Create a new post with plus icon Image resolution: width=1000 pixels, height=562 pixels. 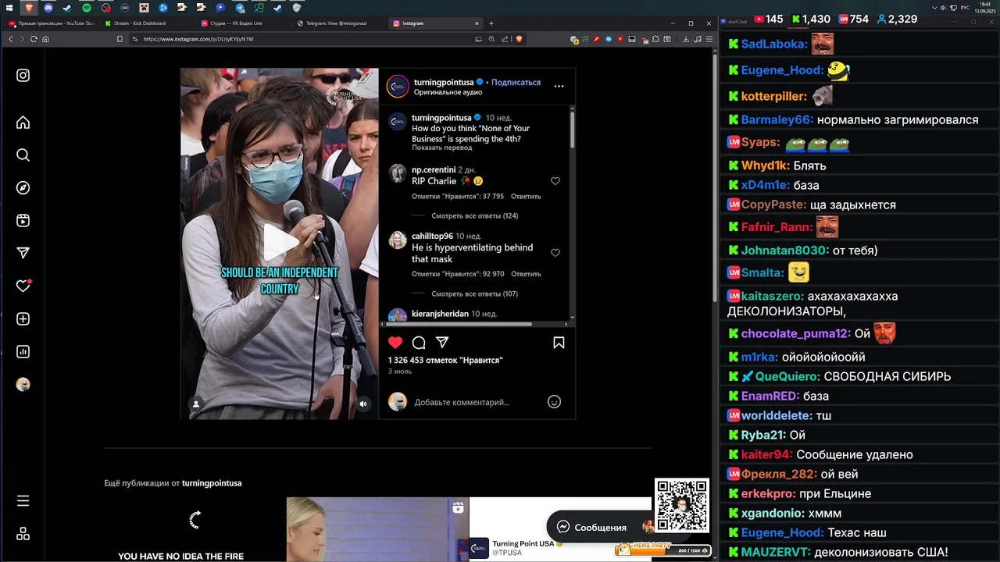[23, 318]
